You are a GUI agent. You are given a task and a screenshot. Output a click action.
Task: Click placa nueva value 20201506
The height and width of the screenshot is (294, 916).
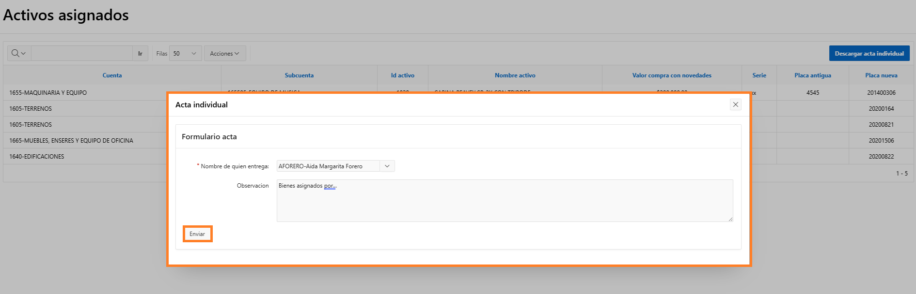(881, 141)
